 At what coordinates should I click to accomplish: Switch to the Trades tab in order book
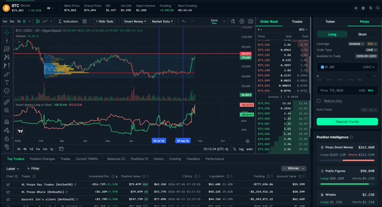(x=297, y=22)
